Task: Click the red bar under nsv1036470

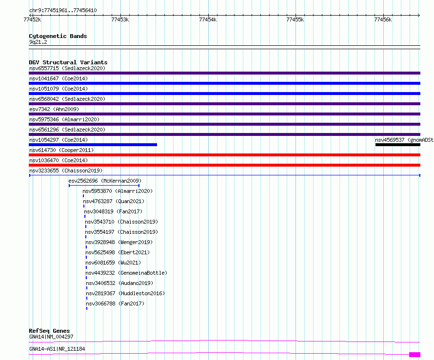Action: [224, 165]
